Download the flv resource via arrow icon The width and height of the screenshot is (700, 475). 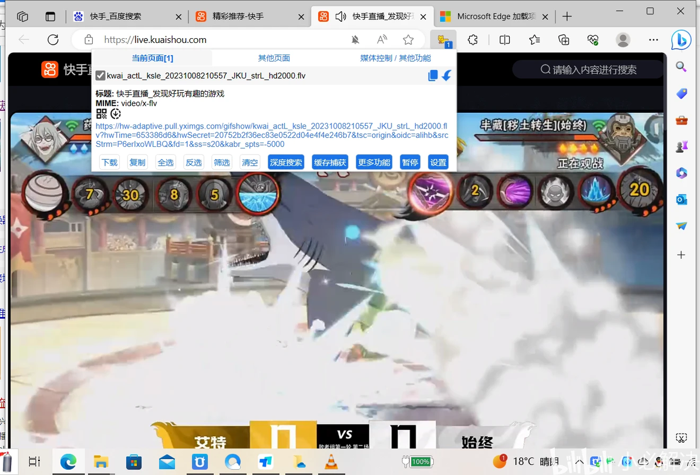pos(446,75)
